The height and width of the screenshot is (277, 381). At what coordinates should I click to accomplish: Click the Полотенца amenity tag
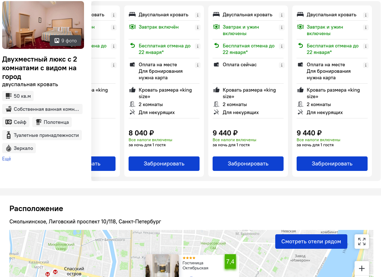pos(52,122)
